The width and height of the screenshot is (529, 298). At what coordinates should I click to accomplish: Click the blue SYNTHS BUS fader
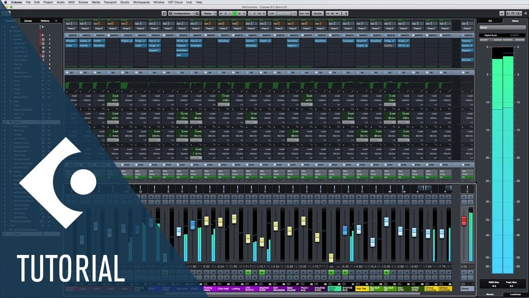[x=345, y=231]
